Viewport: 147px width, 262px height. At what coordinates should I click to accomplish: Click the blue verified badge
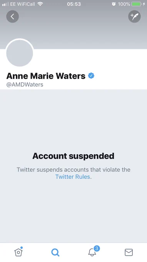[91, 76]
